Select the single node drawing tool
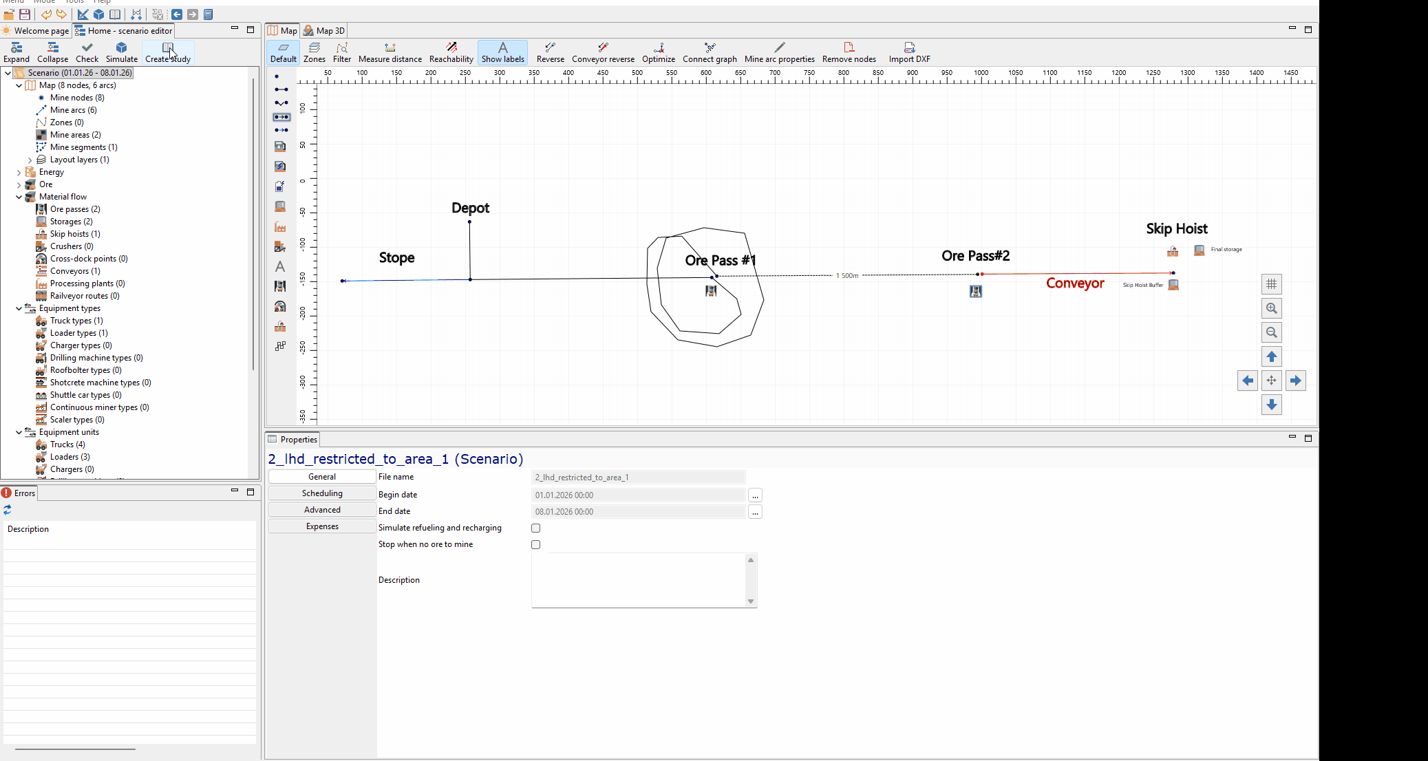 click(277, 76)
